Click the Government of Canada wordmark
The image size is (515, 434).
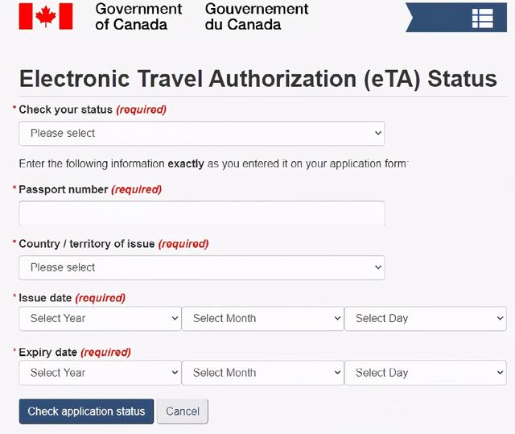[138, 16]
